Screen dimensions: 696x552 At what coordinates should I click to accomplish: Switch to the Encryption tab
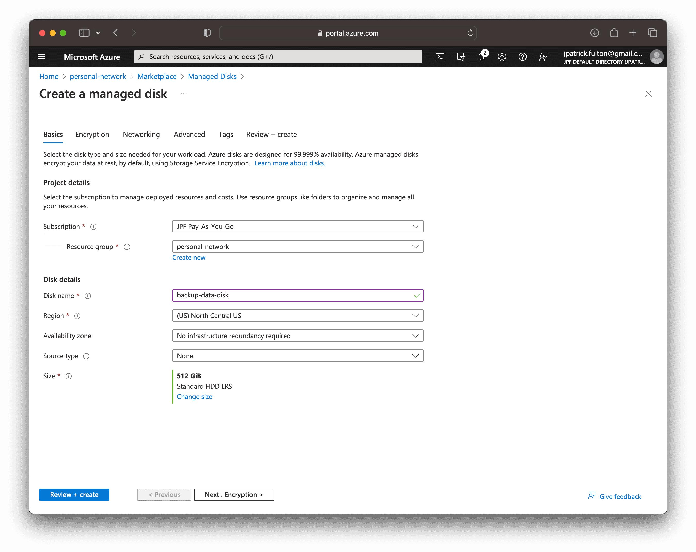click(92, 135)
